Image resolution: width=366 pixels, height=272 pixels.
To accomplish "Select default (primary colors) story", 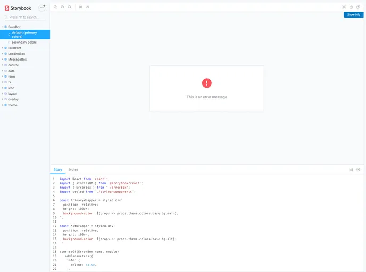I will tap(25, 35).
